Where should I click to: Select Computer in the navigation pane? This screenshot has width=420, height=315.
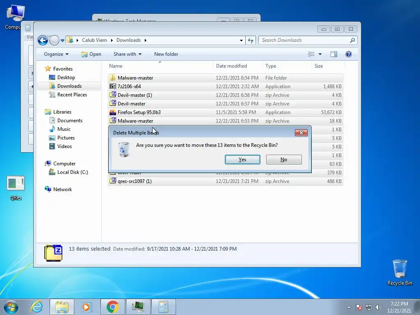(x=64, y=164)
